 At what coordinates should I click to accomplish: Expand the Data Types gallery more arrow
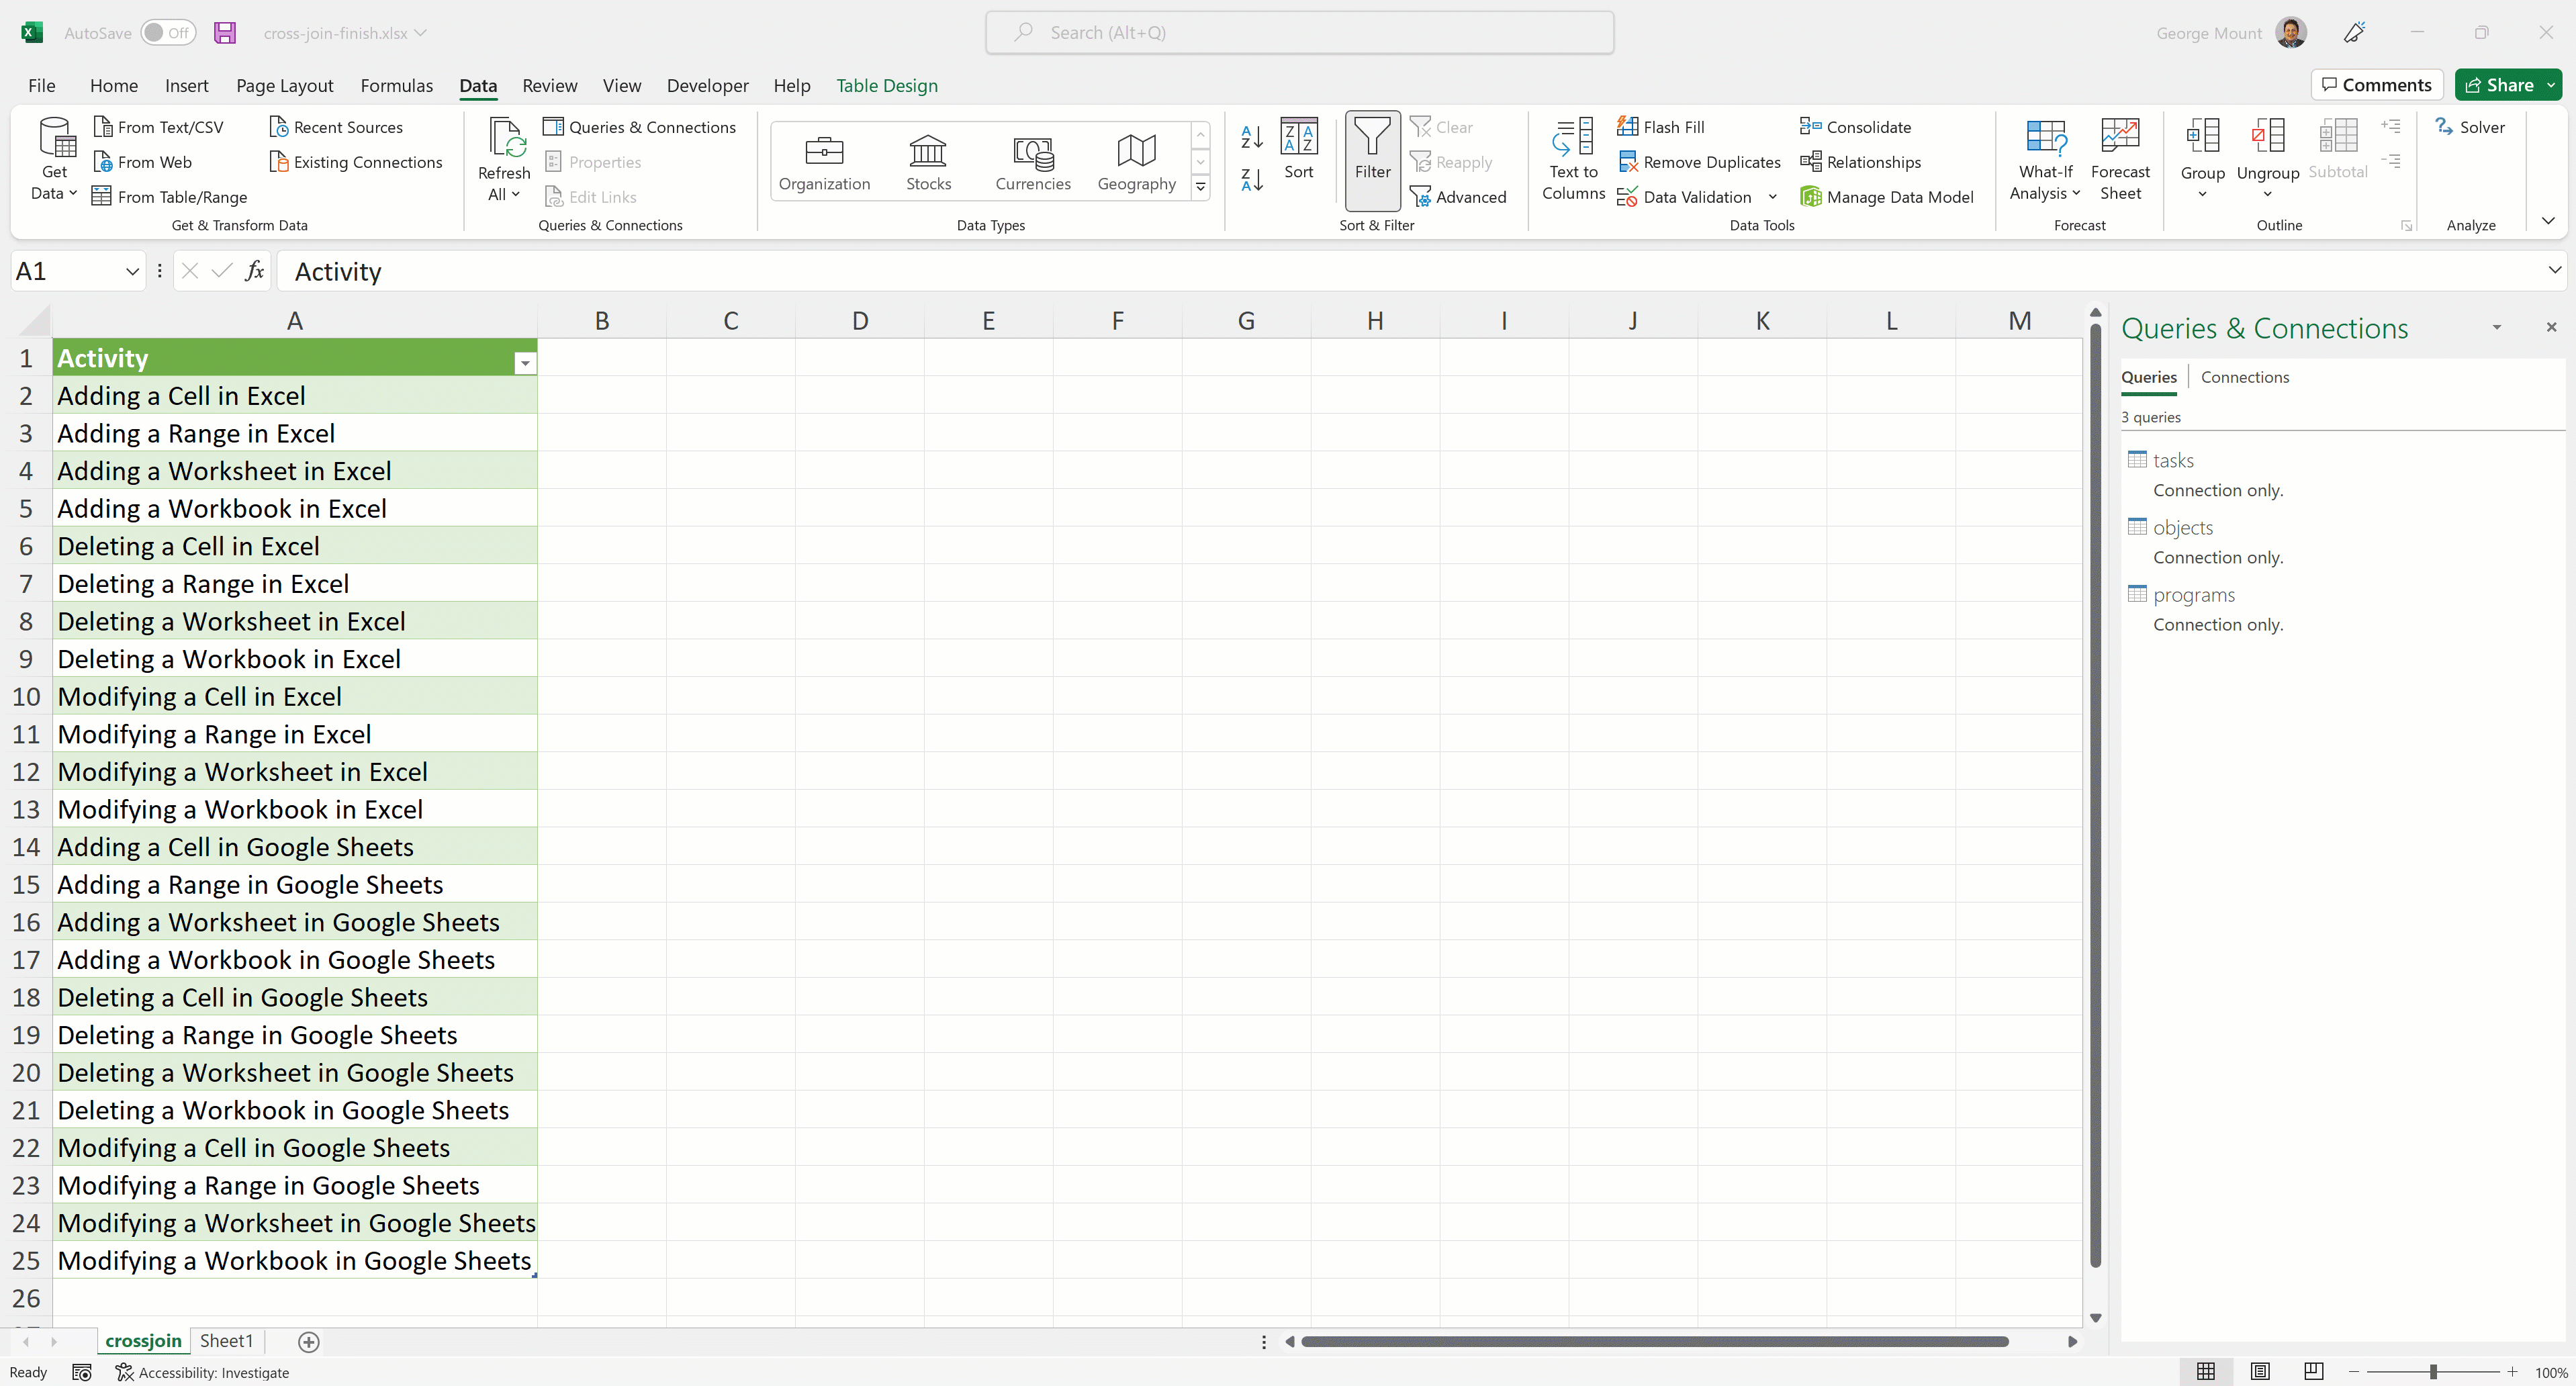[1200, 187]
